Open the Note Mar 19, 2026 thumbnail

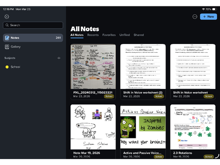pyautogui.click(x=93, y=127)
